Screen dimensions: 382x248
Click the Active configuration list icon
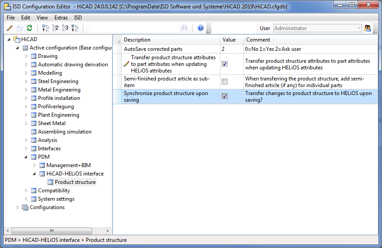(25, 48)
